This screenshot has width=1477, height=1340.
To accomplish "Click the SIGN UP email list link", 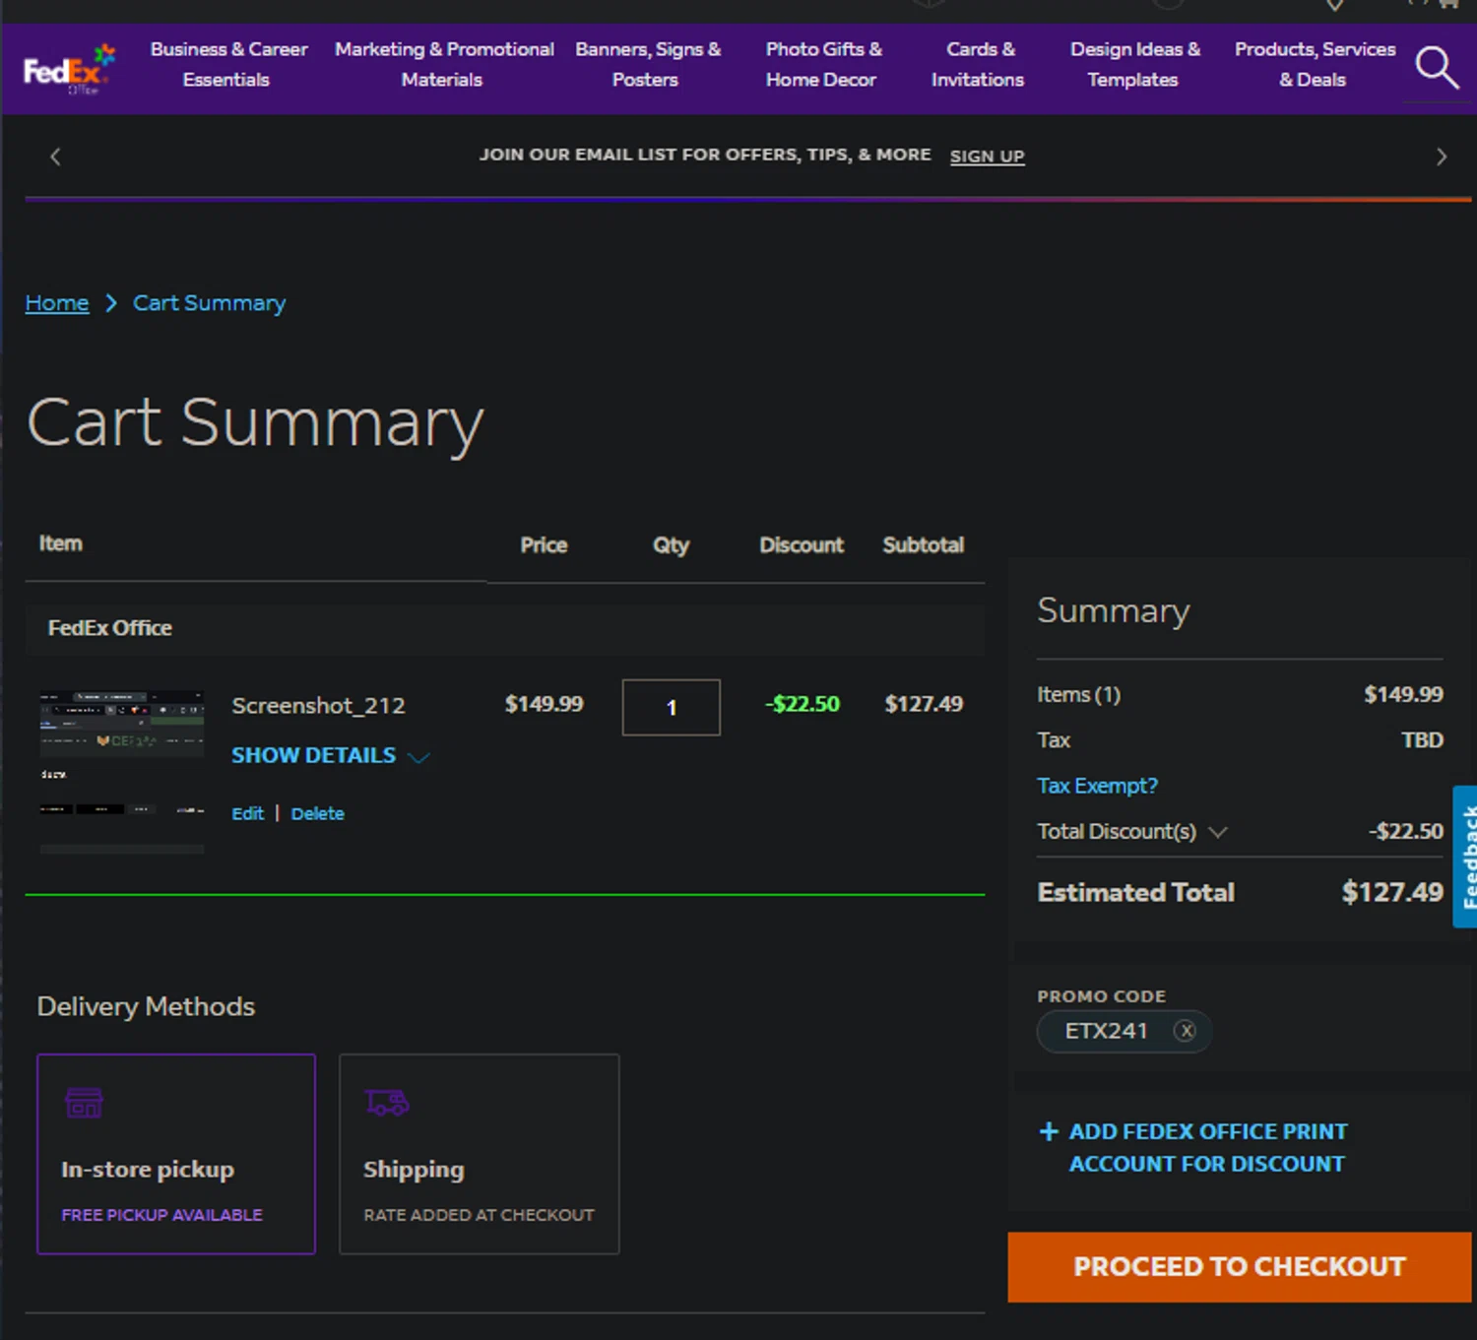I will [987, 157].
